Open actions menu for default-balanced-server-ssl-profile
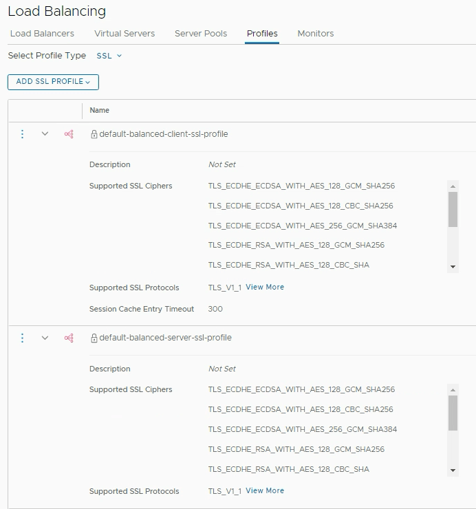 [22, 338]
